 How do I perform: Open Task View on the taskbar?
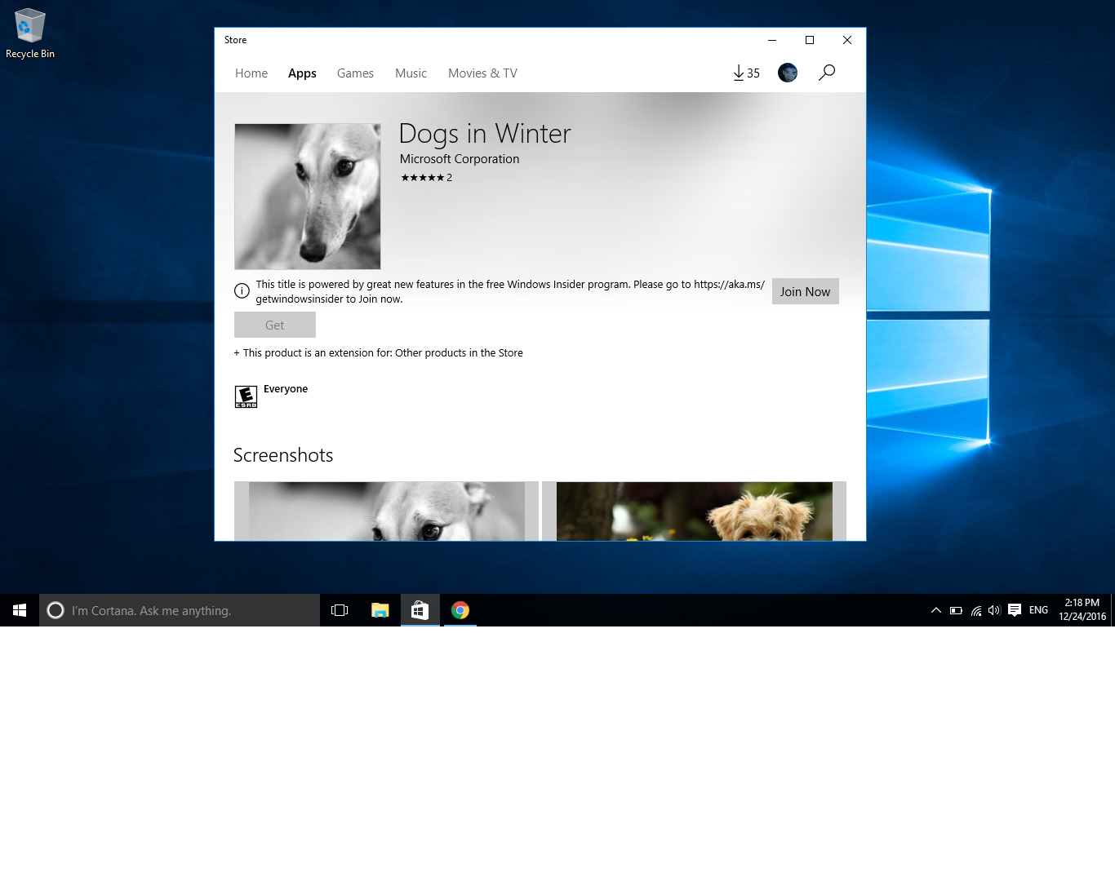(340, 610)
